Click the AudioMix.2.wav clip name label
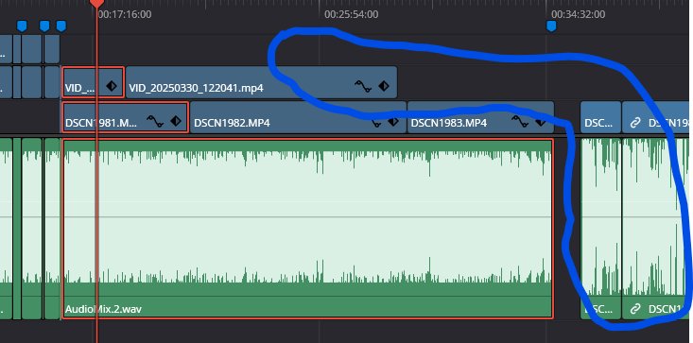 [x=103, y=309]
